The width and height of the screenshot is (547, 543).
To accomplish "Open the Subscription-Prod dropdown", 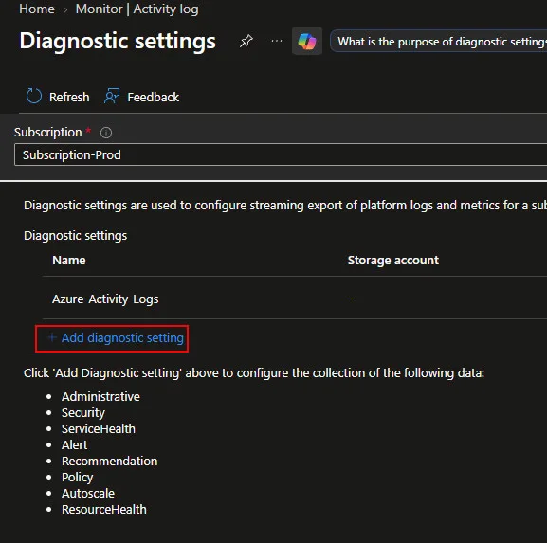I will coord(281,154).
